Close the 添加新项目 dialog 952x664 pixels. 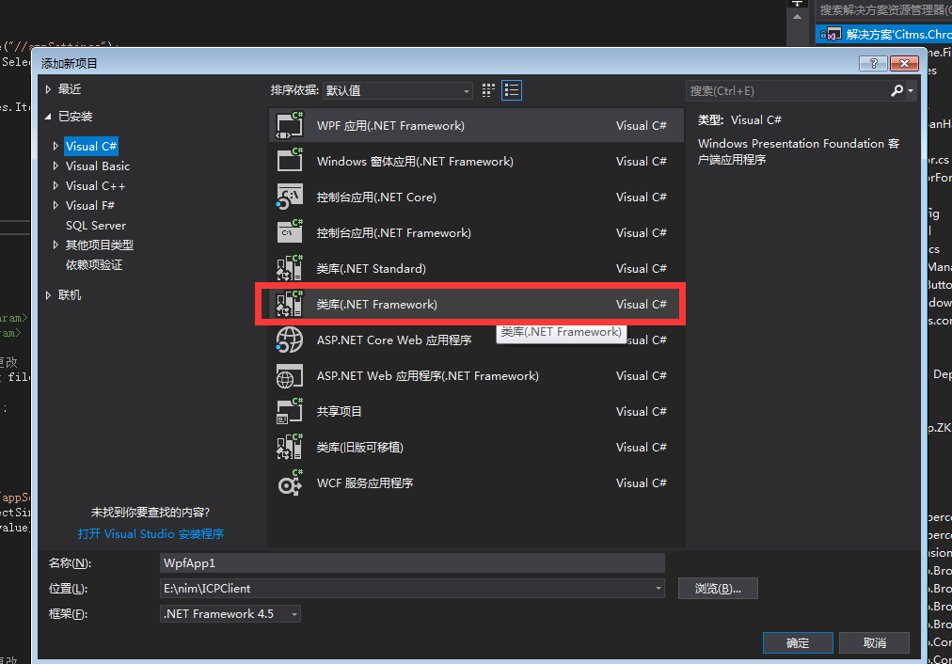(x=904, y=63)
